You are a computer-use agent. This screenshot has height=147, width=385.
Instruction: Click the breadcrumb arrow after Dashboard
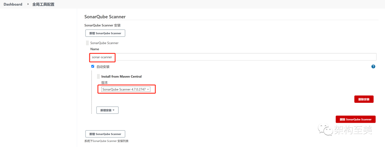click(28, 4)
